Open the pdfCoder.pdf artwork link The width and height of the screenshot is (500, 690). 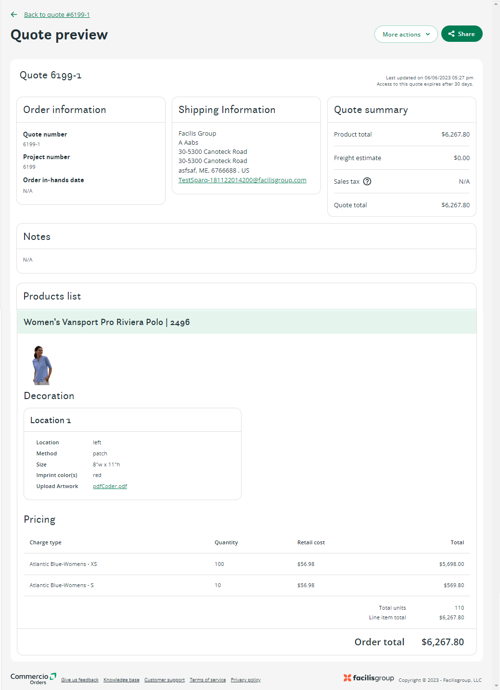click(110, 486)
